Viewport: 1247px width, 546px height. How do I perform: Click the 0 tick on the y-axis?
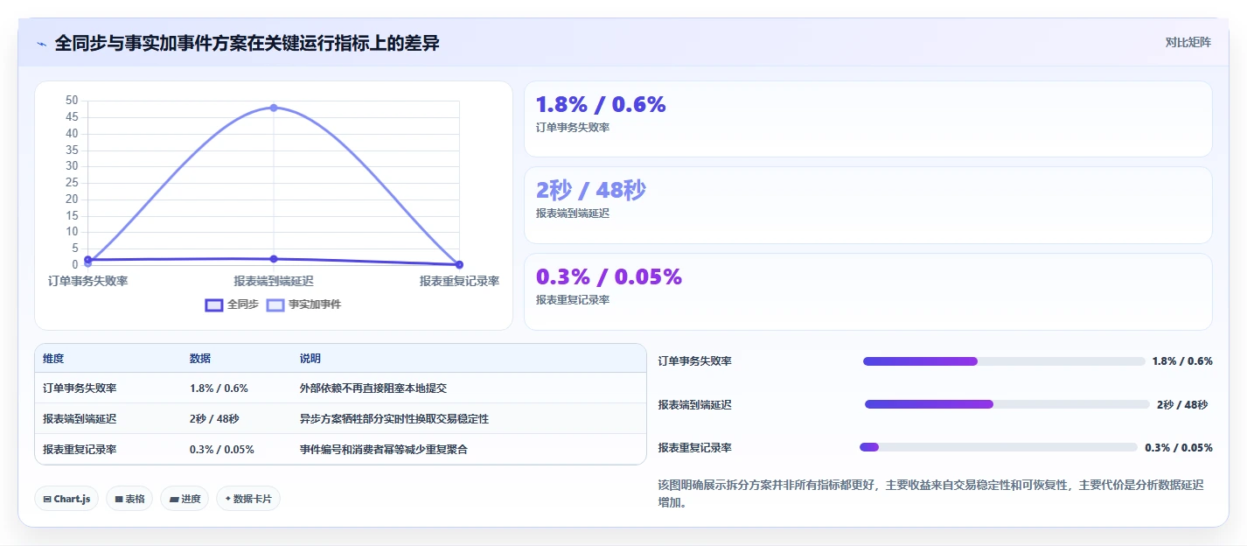(75, 264)
